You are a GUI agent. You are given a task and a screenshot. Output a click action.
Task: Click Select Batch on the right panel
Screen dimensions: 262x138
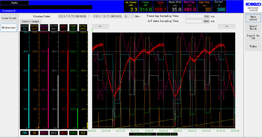253,27
